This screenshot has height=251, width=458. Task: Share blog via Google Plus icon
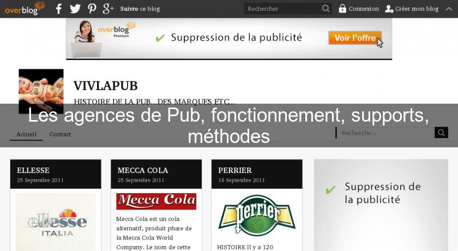click(x=108, y=9)
